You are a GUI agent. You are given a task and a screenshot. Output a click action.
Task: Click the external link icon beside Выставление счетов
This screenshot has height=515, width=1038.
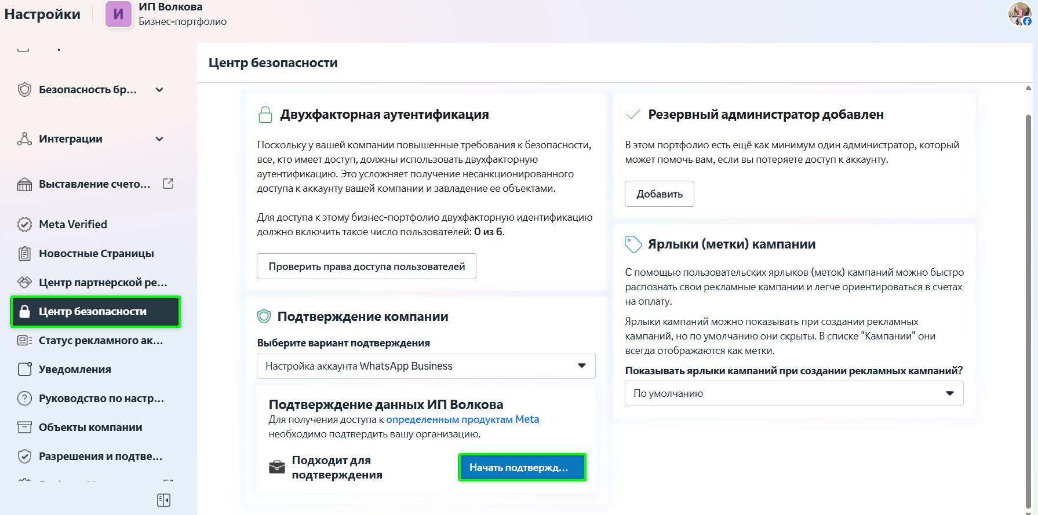click(168, 184)
